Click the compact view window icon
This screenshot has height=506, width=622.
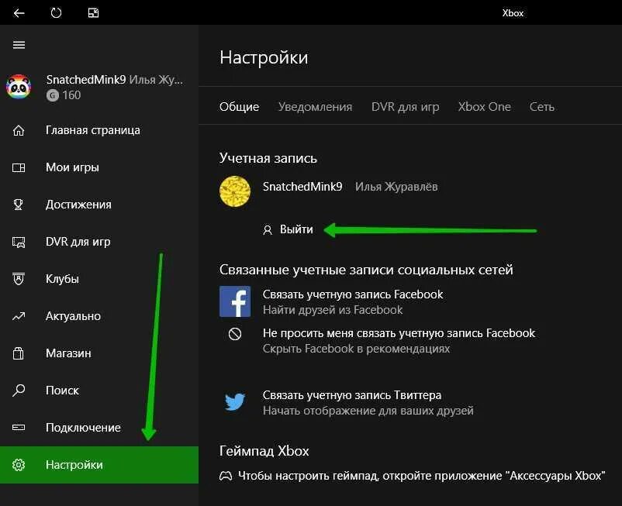[93, 13]
